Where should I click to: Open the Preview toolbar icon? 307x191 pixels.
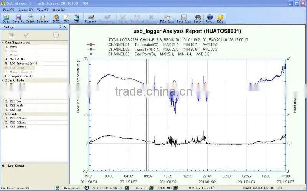pos(43,17)
